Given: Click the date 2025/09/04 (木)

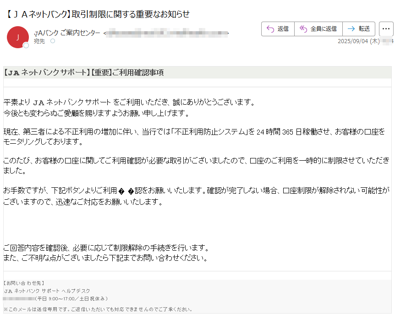Looking at the screenshot, I should 358,41.
